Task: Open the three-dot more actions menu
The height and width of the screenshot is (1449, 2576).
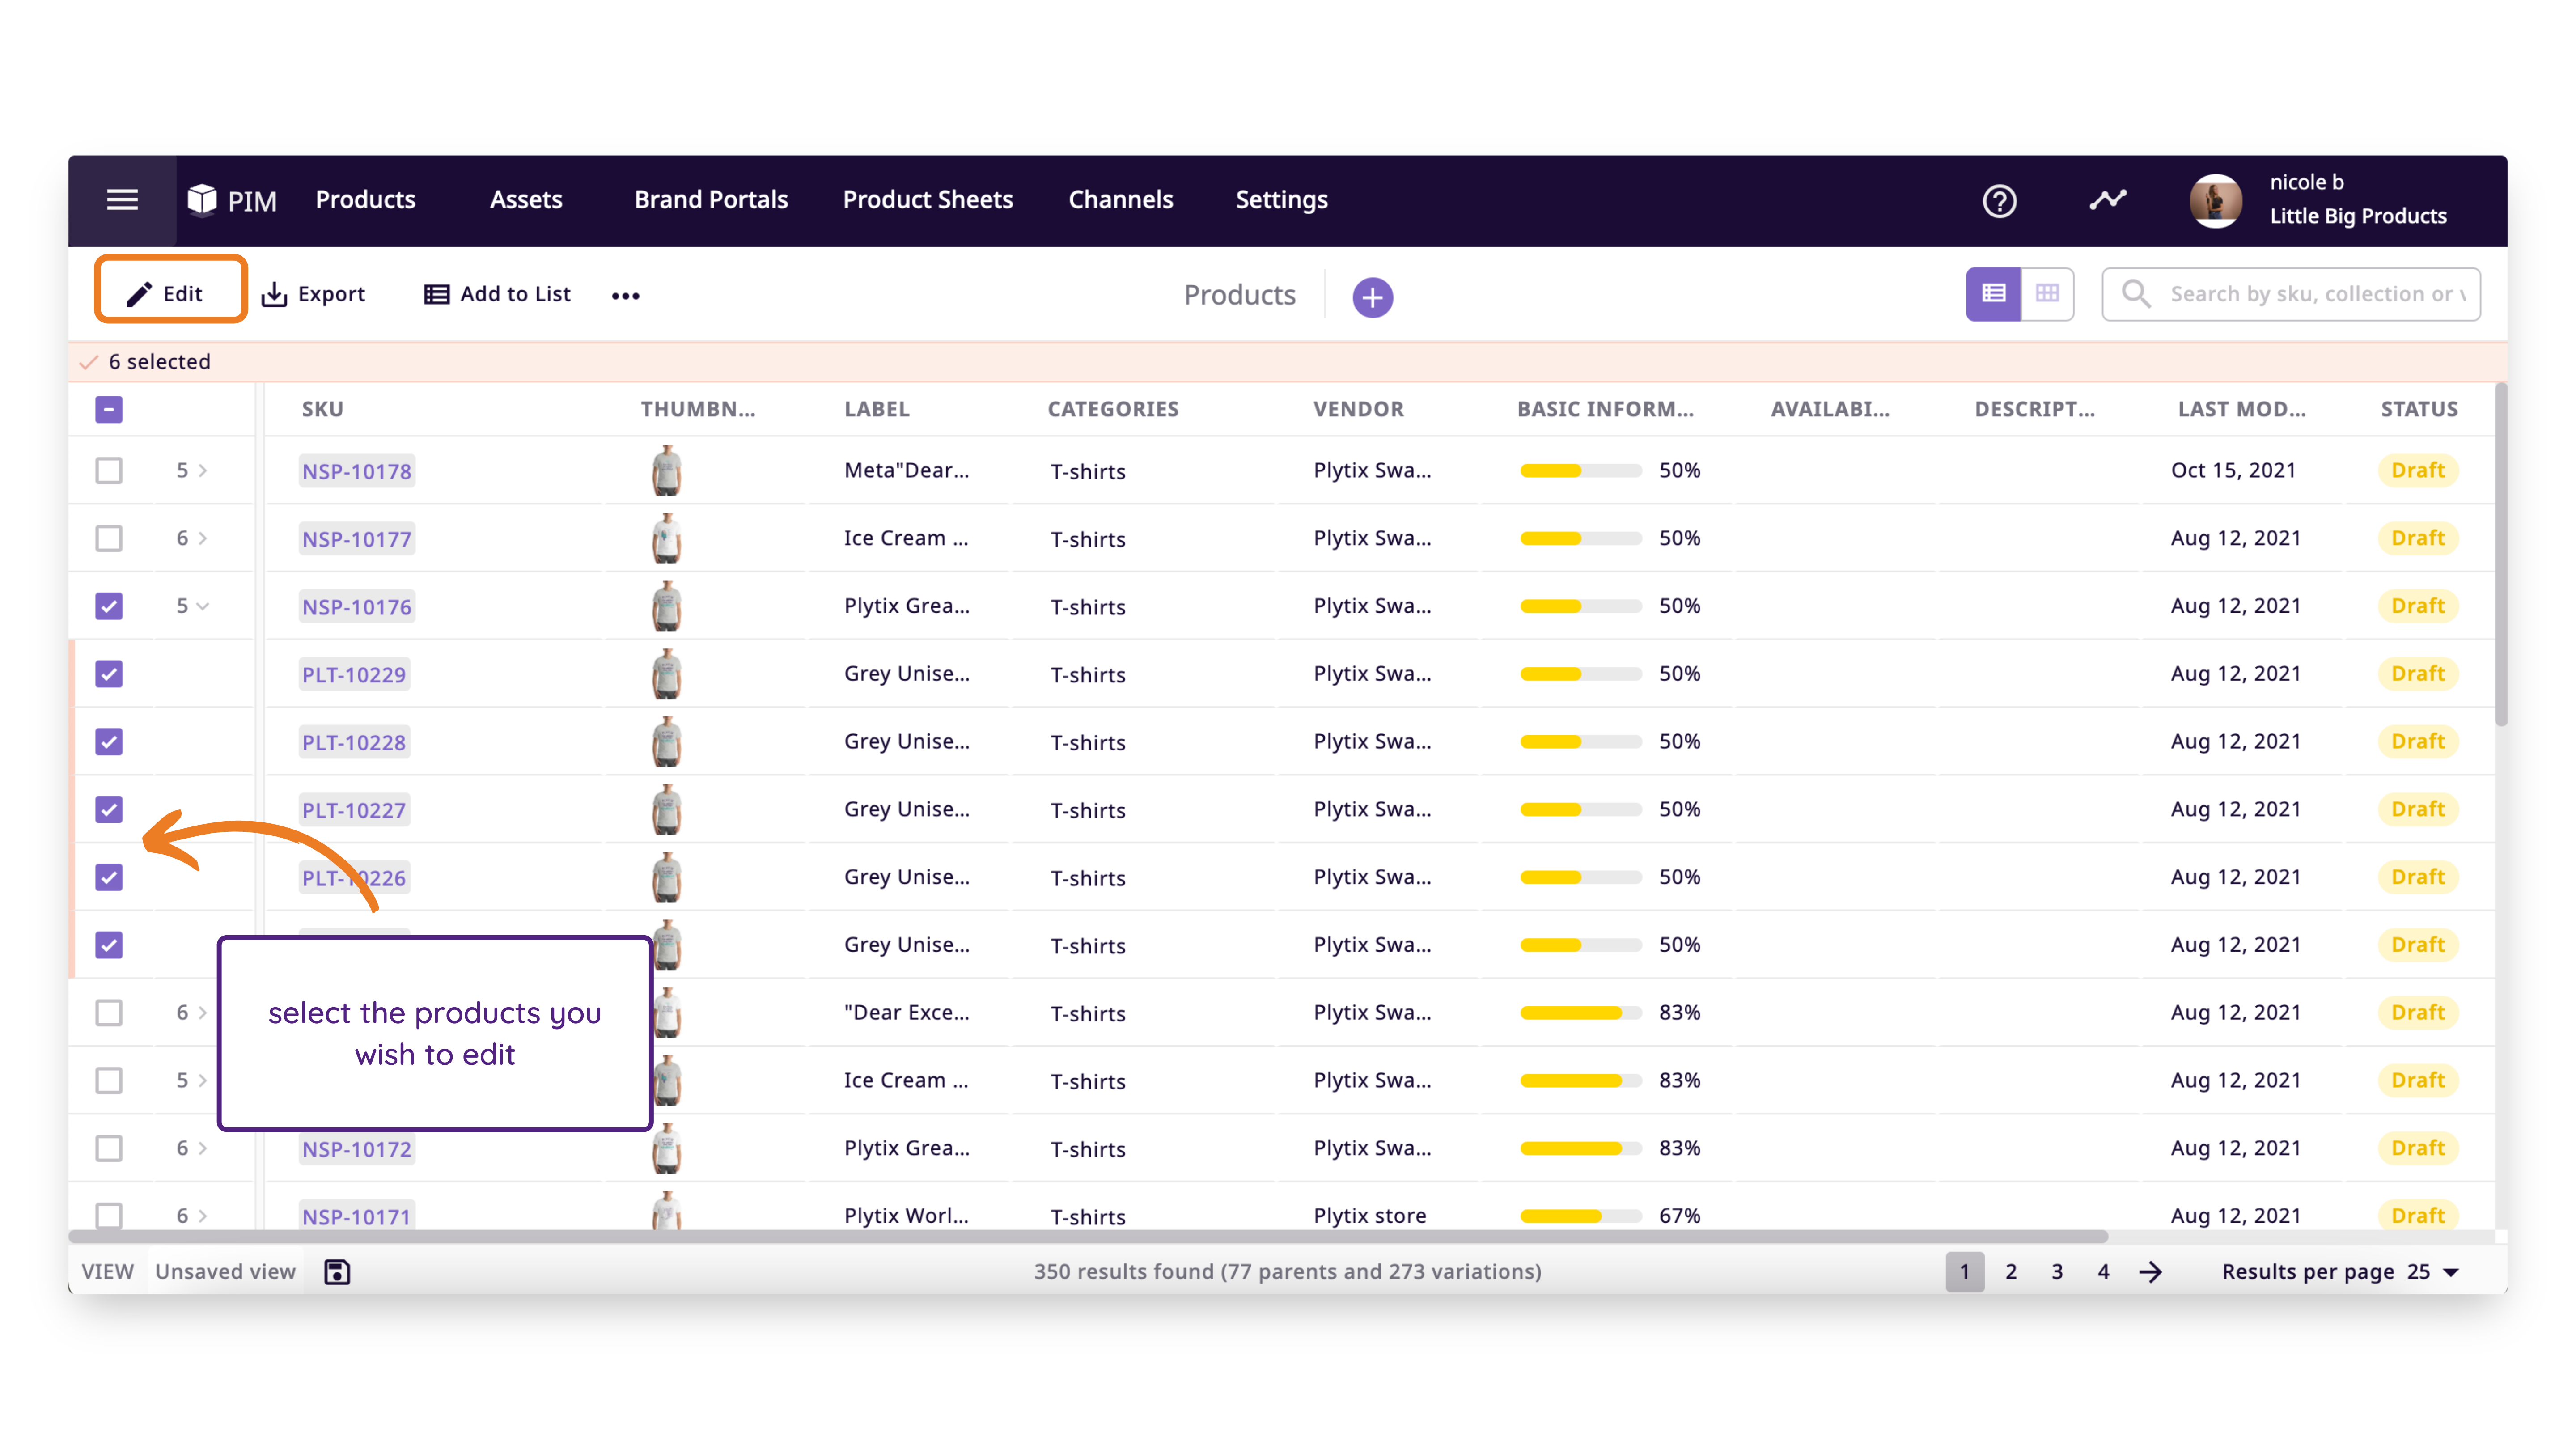Action: tap(626, 295)
